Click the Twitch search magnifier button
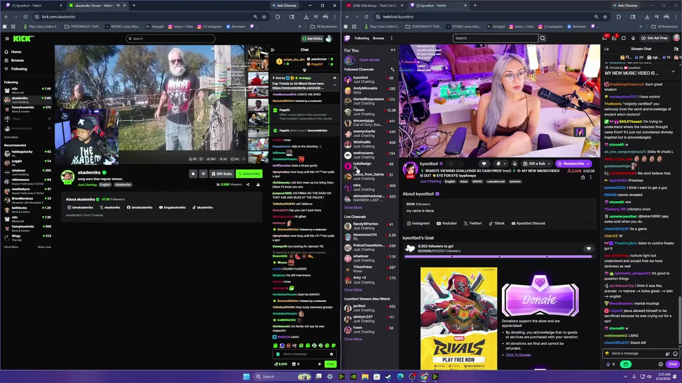Viewport: 682px width, 383px height. click(542, 38)
